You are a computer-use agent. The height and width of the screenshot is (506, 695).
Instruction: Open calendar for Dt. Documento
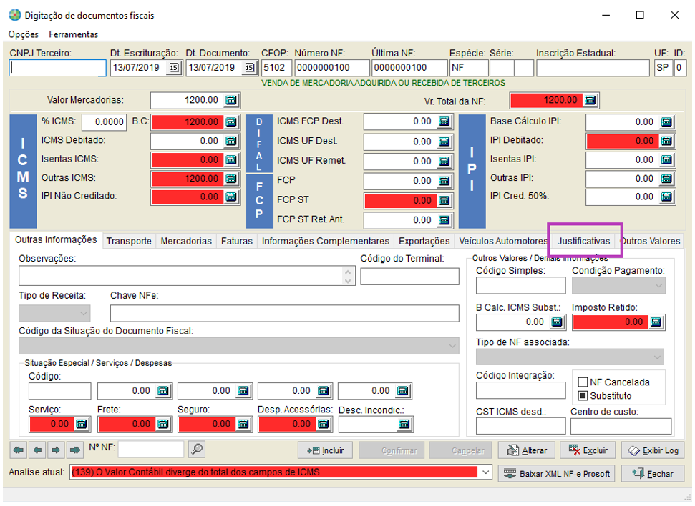(250, 68)
